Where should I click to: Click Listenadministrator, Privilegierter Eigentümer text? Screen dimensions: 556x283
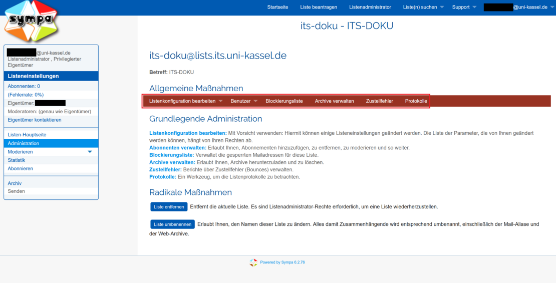click(45, 63)
